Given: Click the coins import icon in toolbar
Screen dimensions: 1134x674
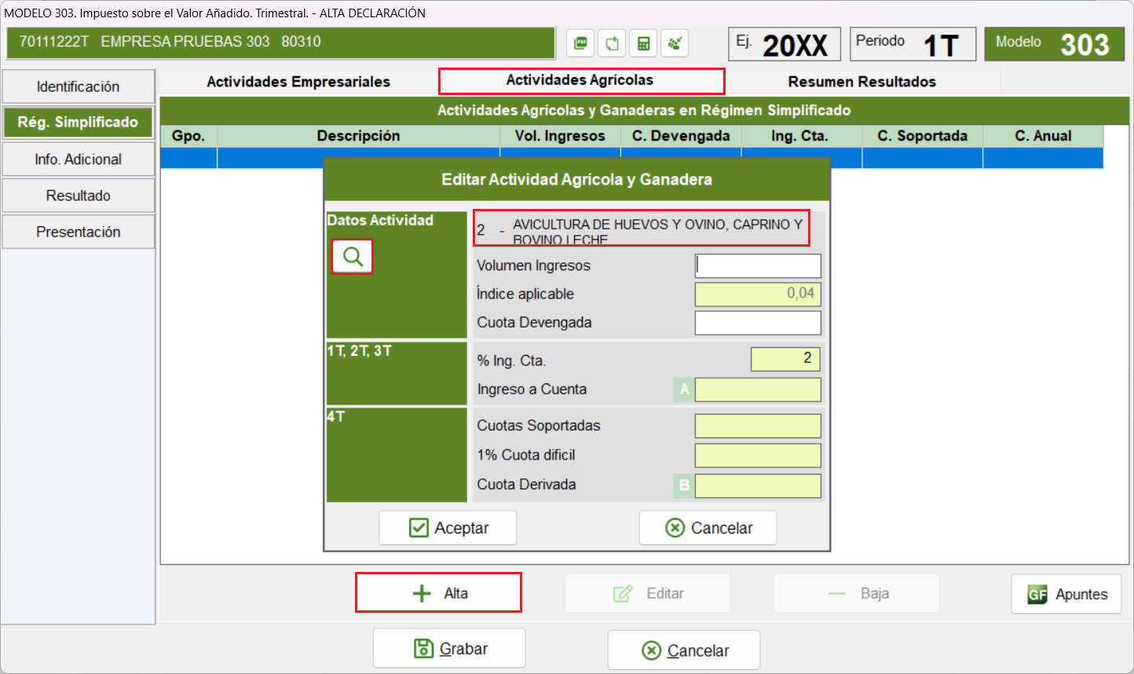Looking at the screenshot, I should 675,43.
